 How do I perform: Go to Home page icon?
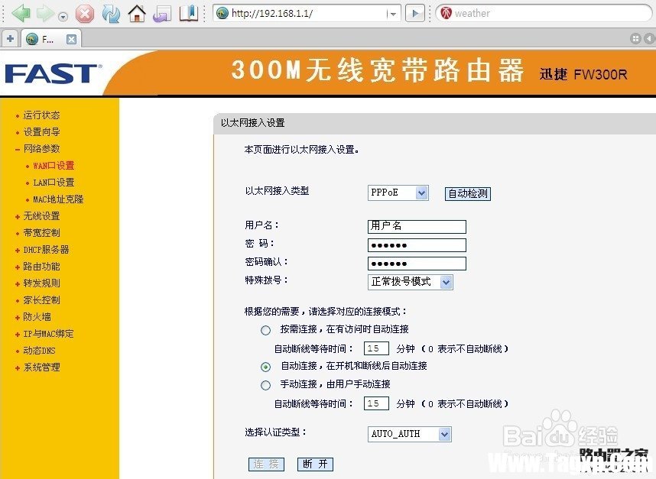click(x=137, y=14)
